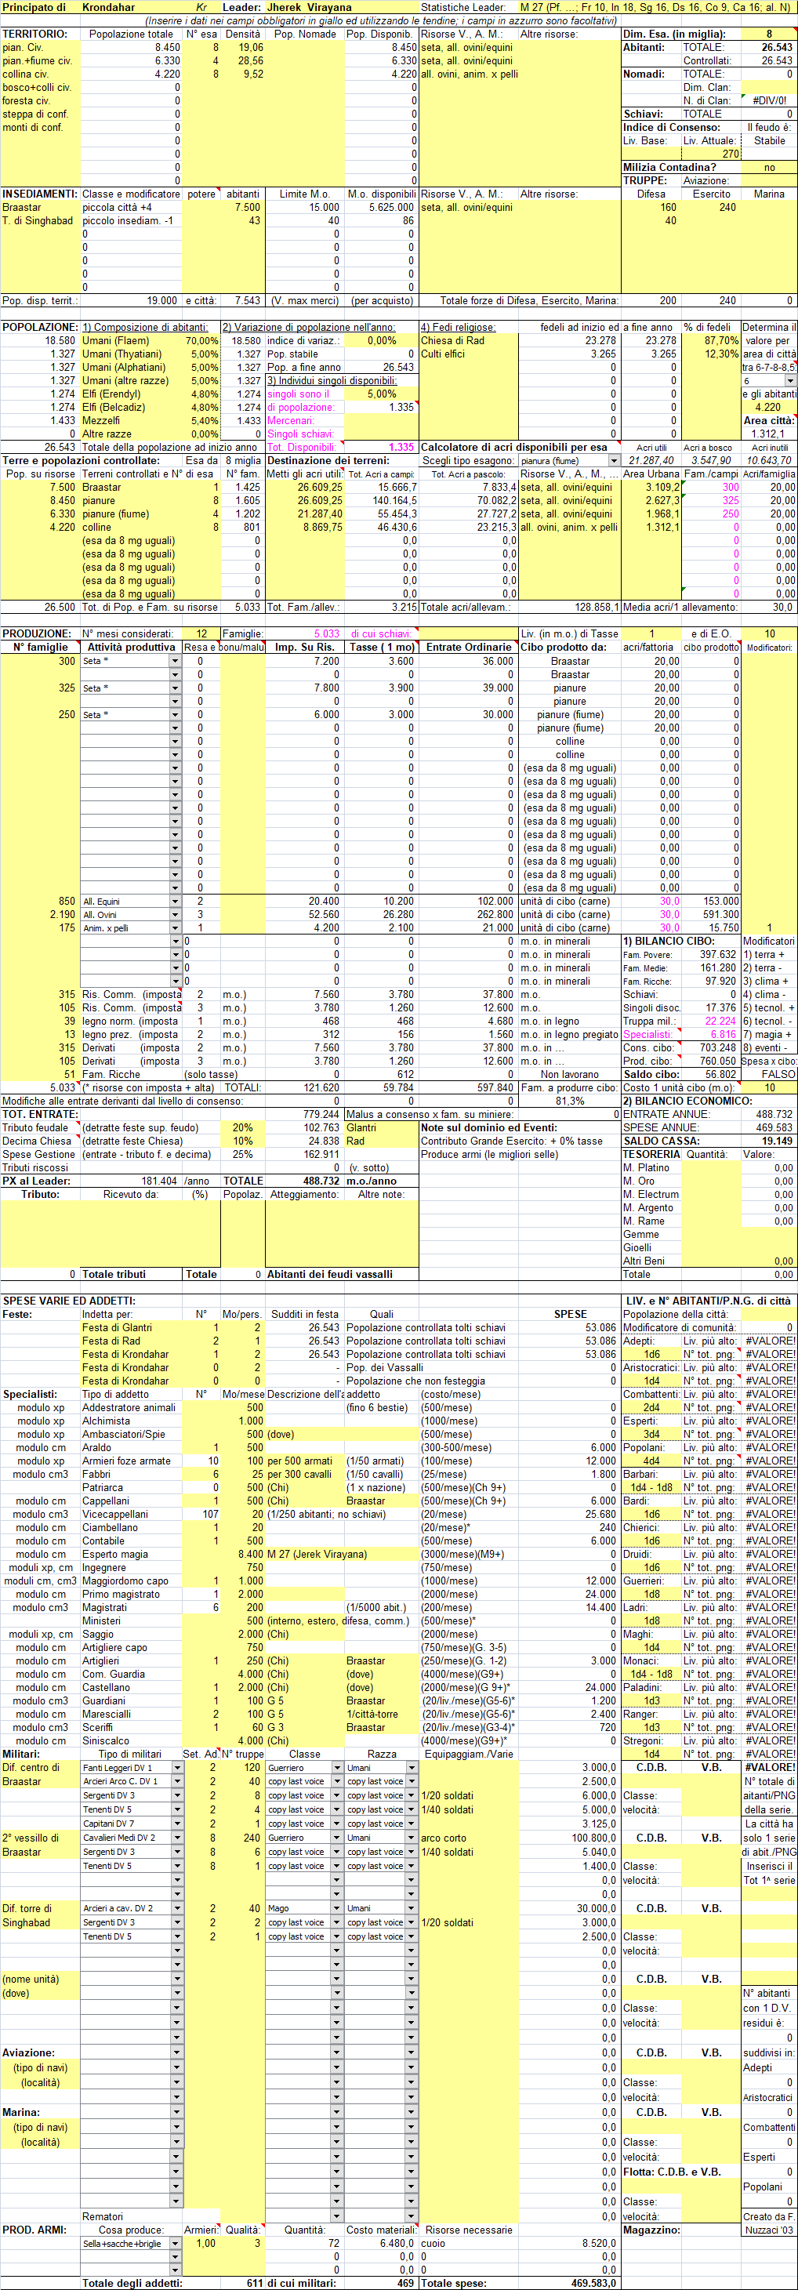Click the PRODUZIONE header cell
Viewport: 798px width, 2290px height.
[x=40, y=633]
